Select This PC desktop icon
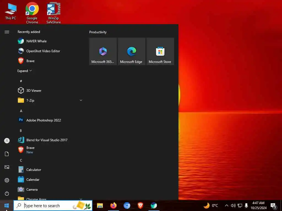 pos(11,12)
